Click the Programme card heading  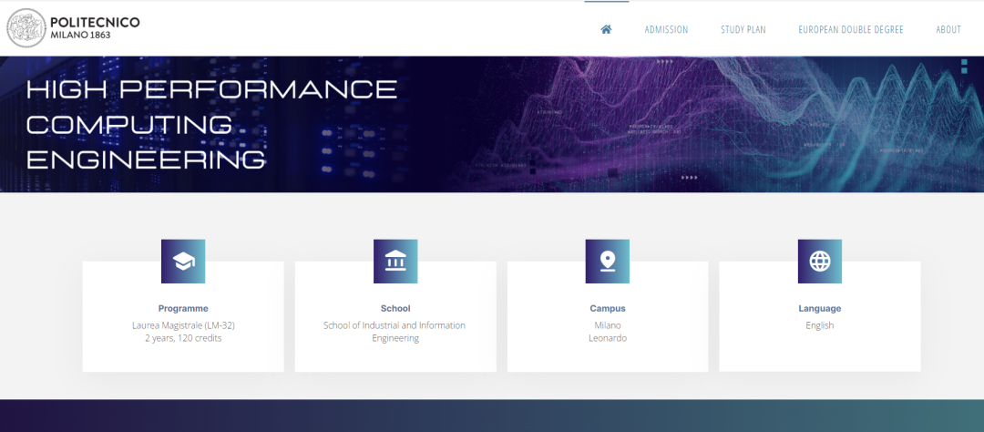click(183, 309)
